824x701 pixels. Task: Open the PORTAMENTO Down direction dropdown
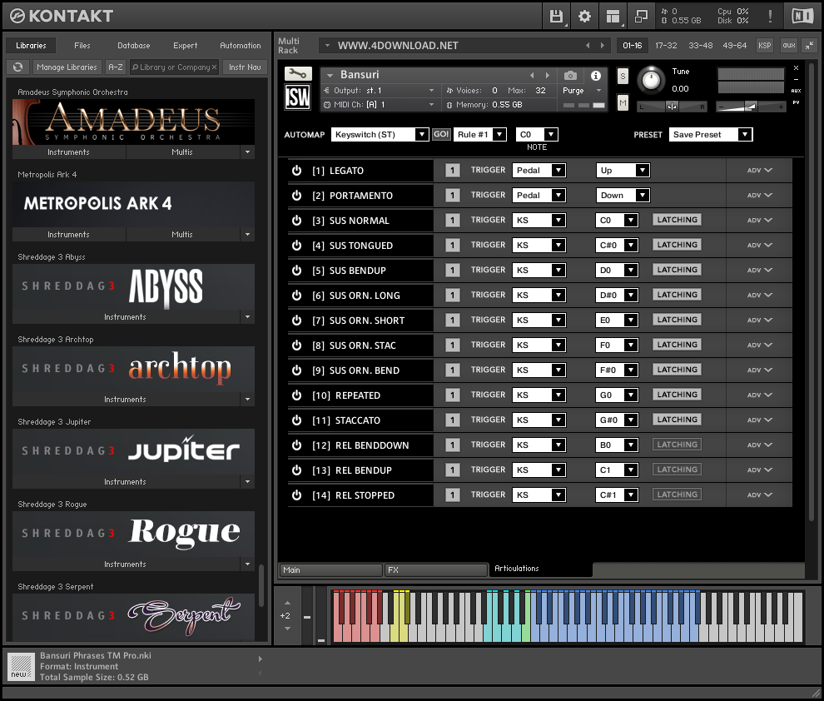coord(623,196)
